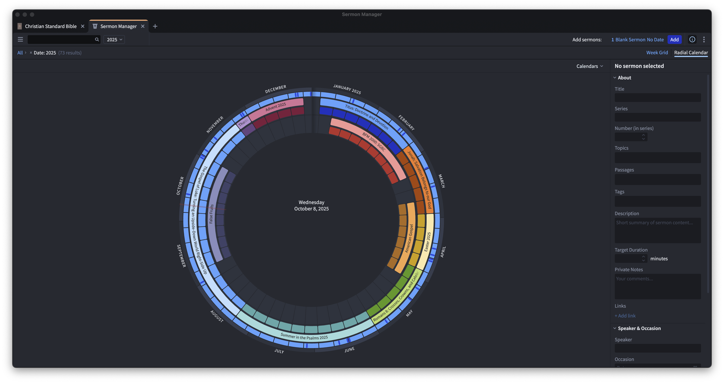Image resolution: width=724 pixels, height=383 pixels.
Task: Click the Christian Standard Bible book icon
Action: click(x=20, y=26)
